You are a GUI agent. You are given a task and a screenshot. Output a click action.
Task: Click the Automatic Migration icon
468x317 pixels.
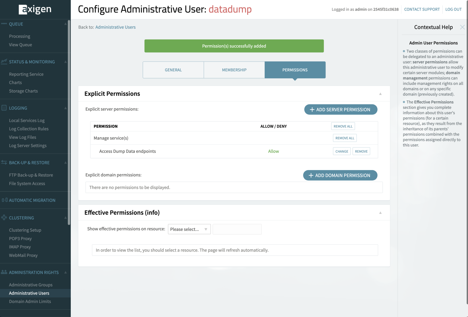(x=5, y=200)
